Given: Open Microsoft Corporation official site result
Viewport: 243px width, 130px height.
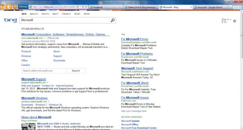Looking at the screenshot, I should coord(65,35).
